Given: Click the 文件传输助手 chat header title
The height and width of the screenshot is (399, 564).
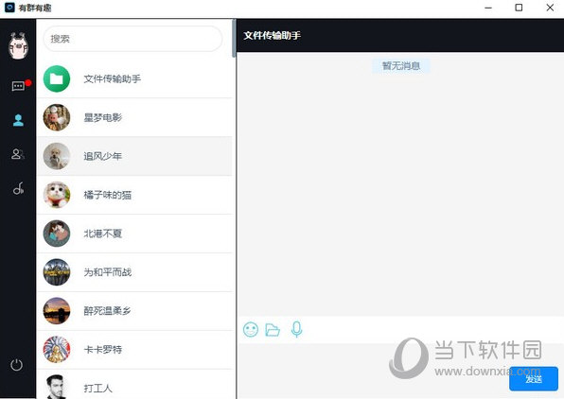Looking at the screenshot, I should coord(272,35).
